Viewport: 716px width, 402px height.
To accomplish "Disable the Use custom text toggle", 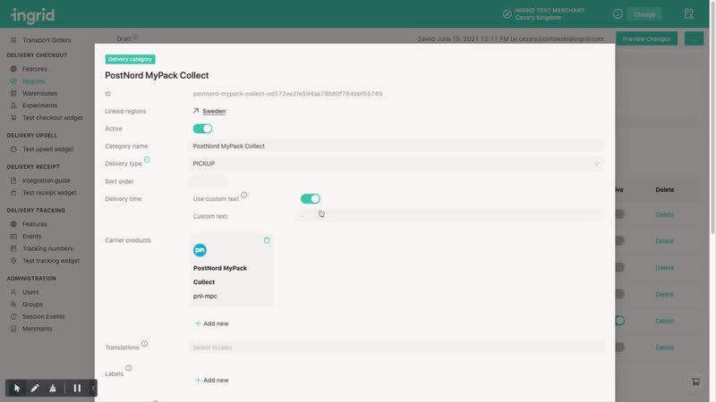I will (x=310, y=198).
